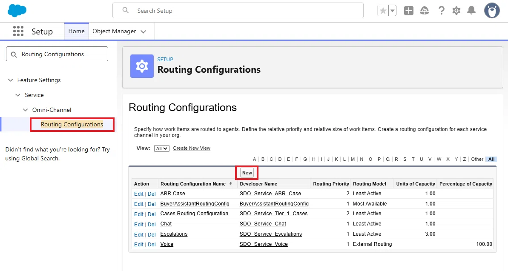Open the View dropdown showing All
The width and height of the screenshot is (508, 271).
(162, 148)
